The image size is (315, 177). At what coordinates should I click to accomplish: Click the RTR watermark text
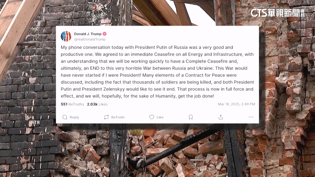(36, 123)
